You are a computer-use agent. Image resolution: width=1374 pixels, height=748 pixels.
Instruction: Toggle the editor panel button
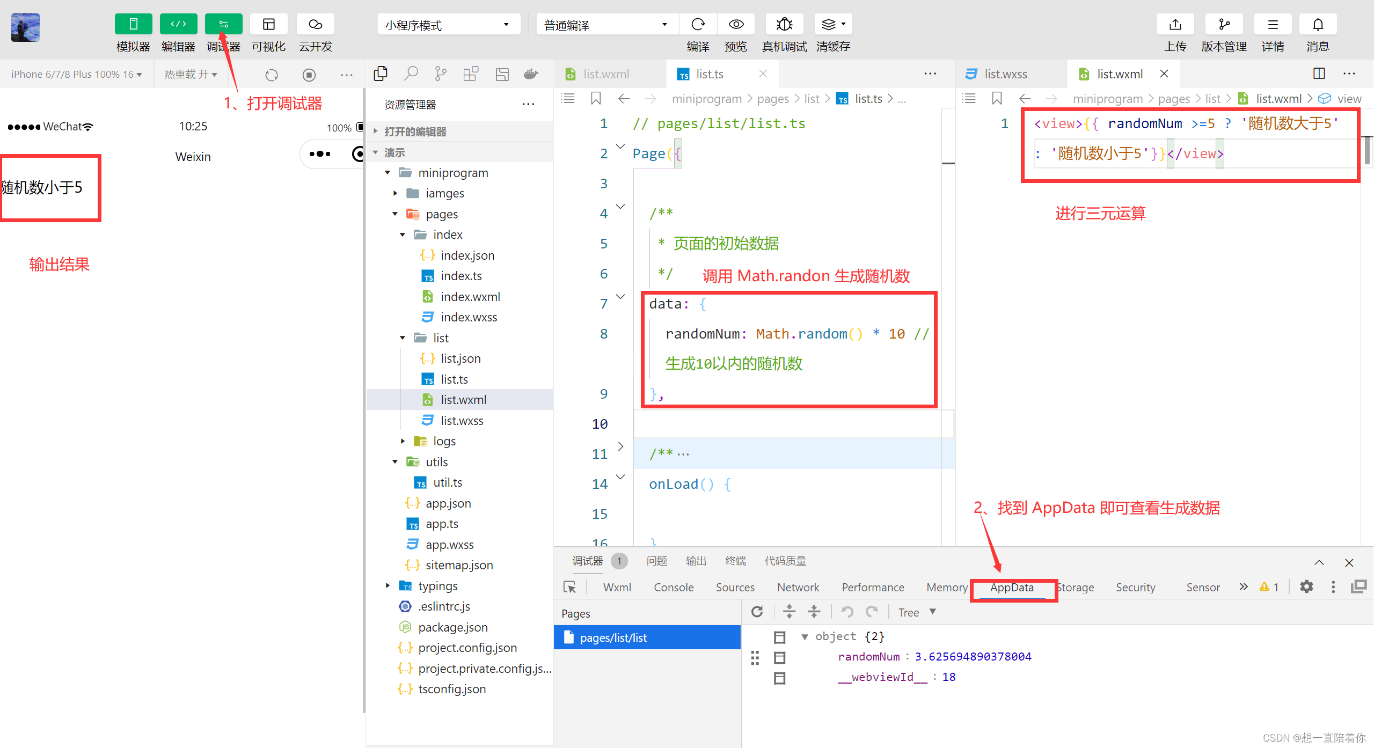click(178, 24)
